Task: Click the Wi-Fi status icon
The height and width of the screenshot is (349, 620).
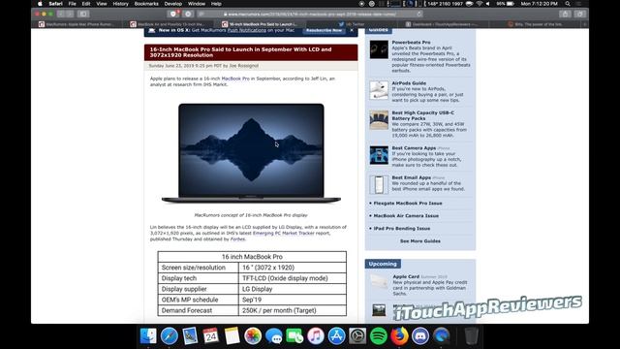Action: (x=480, y=4)
